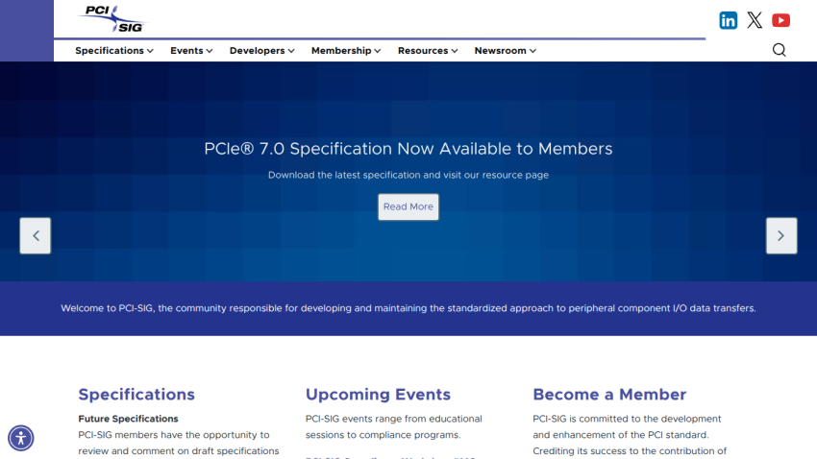
Task: Advance to the next carousel slide
Action: (781, 236)
